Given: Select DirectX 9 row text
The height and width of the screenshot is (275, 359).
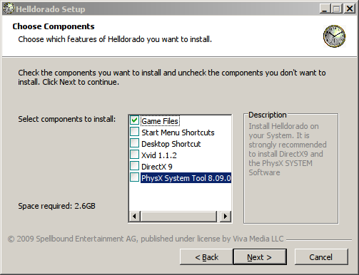Looking at the screenshot, I should [x=157, y=167].
